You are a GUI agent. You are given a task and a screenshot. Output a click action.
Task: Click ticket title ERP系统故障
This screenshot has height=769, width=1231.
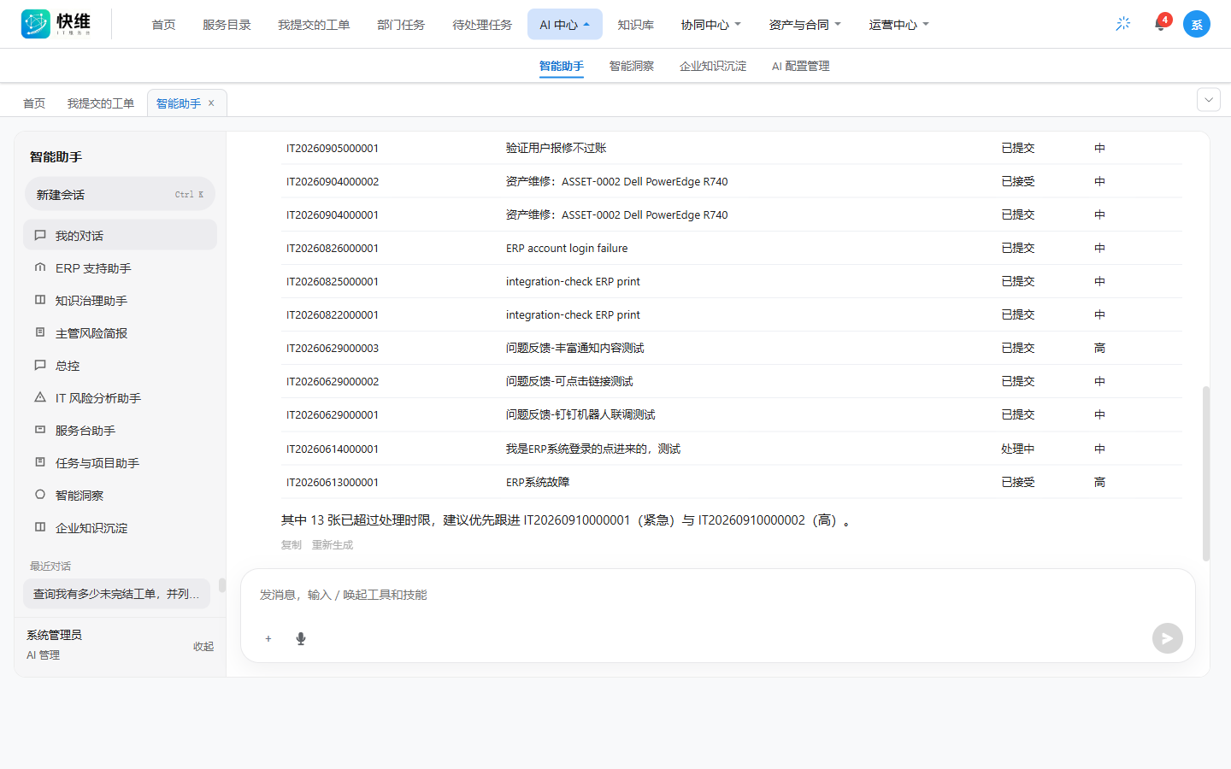point(538,483)
